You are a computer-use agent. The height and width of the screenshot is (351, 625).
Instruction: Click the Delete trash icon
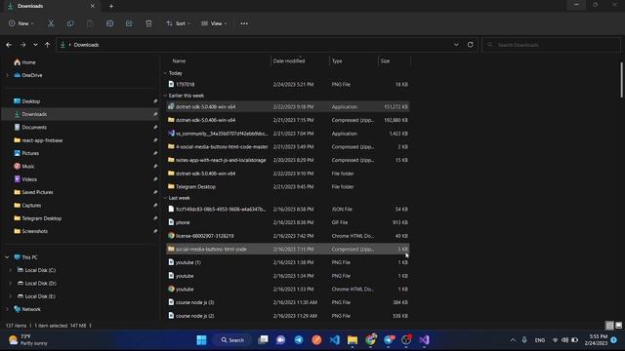coord(148,23)
